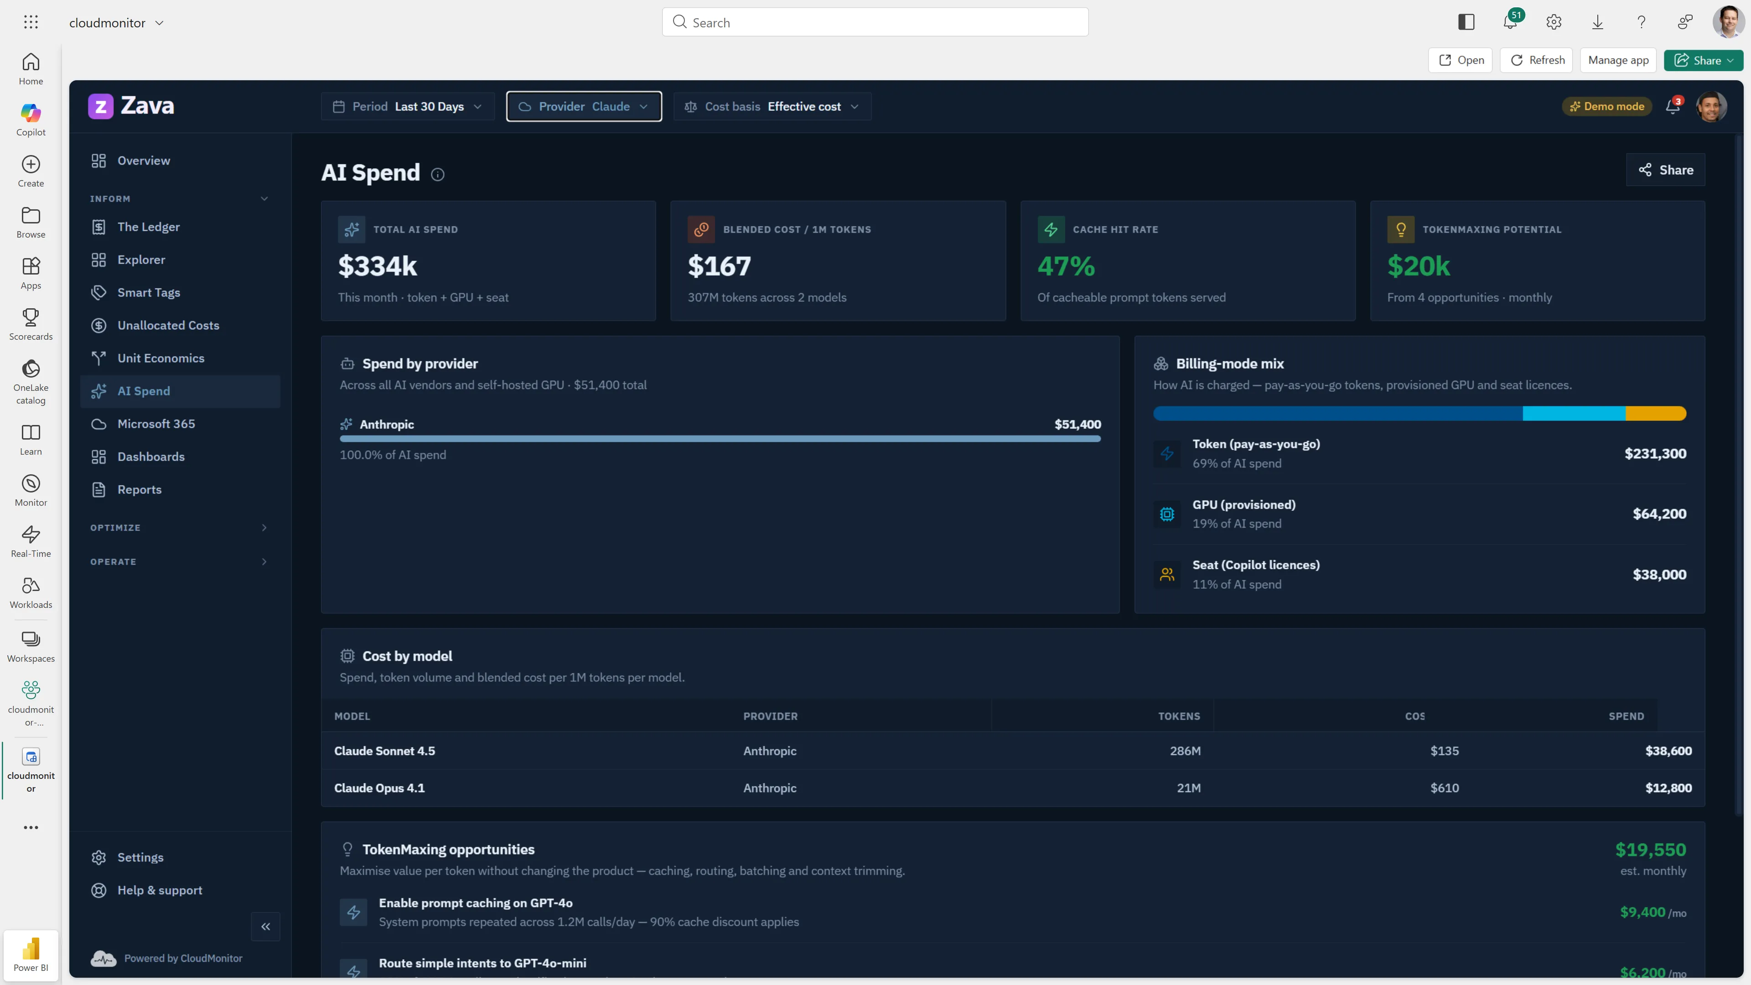Open Microsoft 365 in sidebar
This screenshot has height=985, width=1751.
[x=180, y=424]
